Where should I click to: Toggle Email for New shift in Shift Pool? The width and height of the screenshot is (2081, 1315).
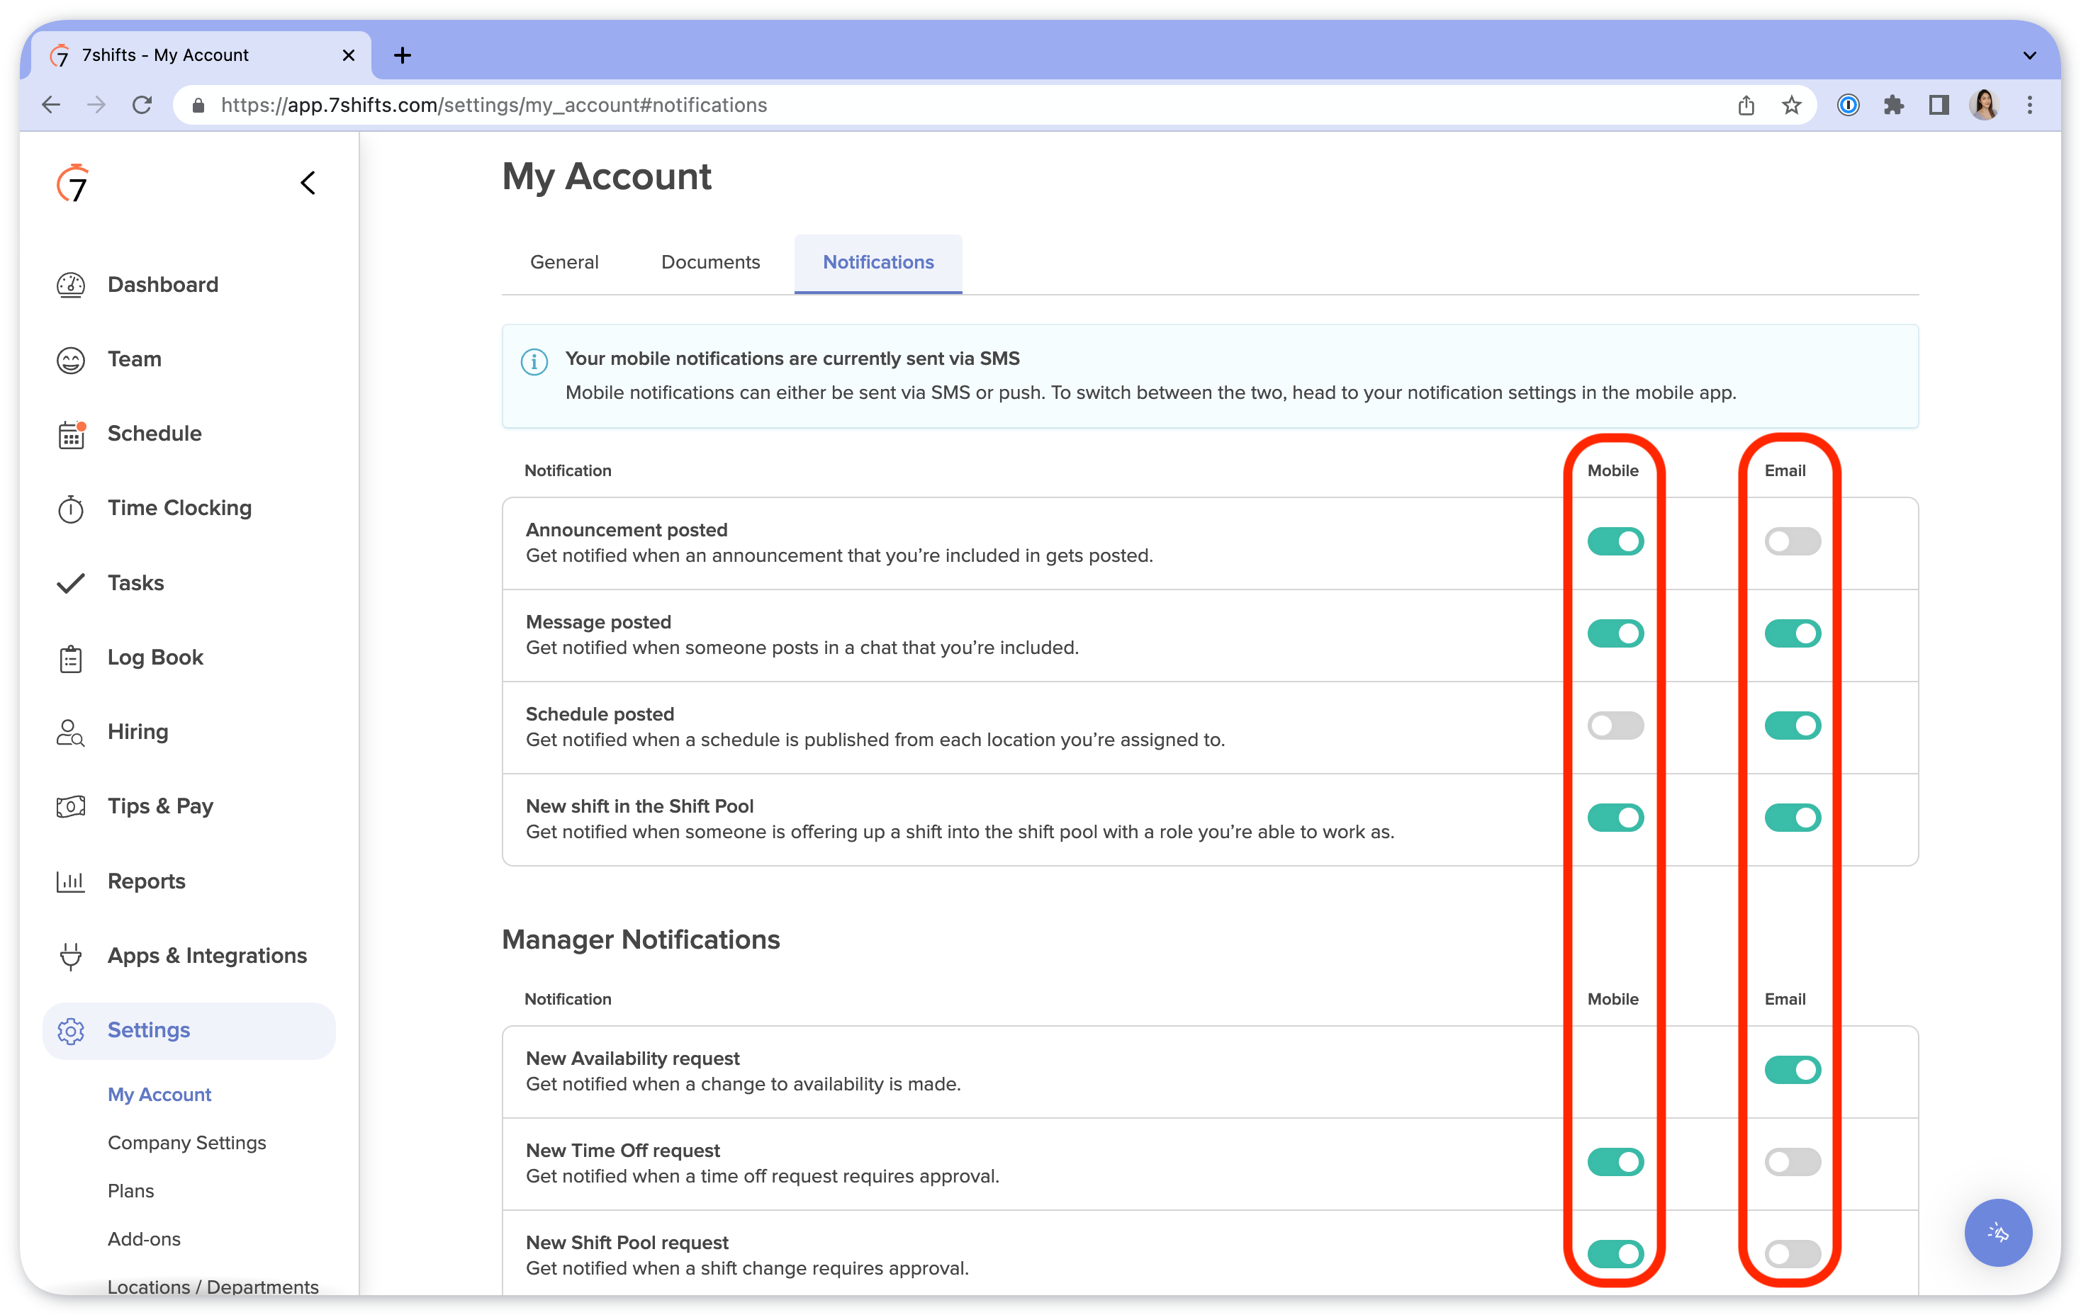[1793, 818]
